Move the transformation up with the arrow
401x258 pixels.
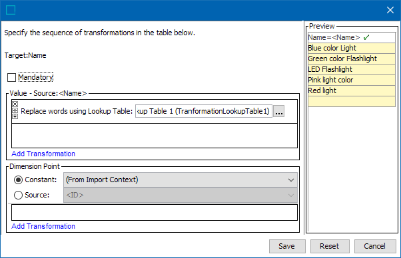[x=15, y=110]
